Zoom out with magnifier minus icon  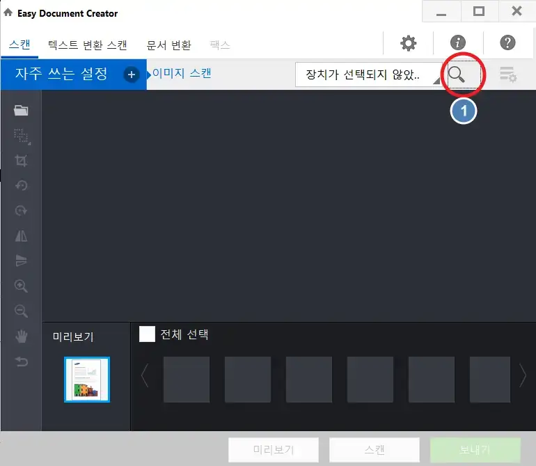coord(21,311)
